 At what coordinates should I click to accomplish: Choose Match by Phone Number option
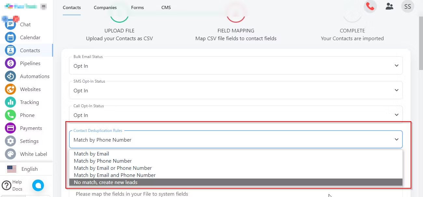tap(236, 161)
